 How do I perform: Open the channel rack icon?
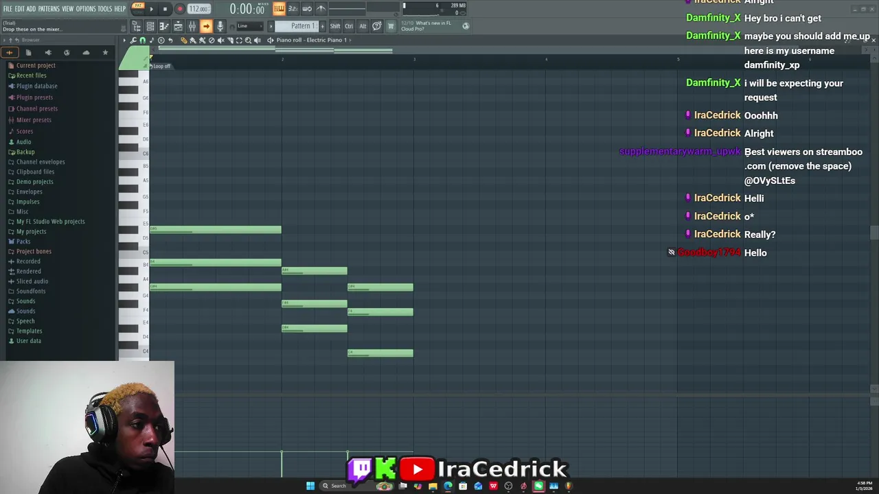pos(150,26)
